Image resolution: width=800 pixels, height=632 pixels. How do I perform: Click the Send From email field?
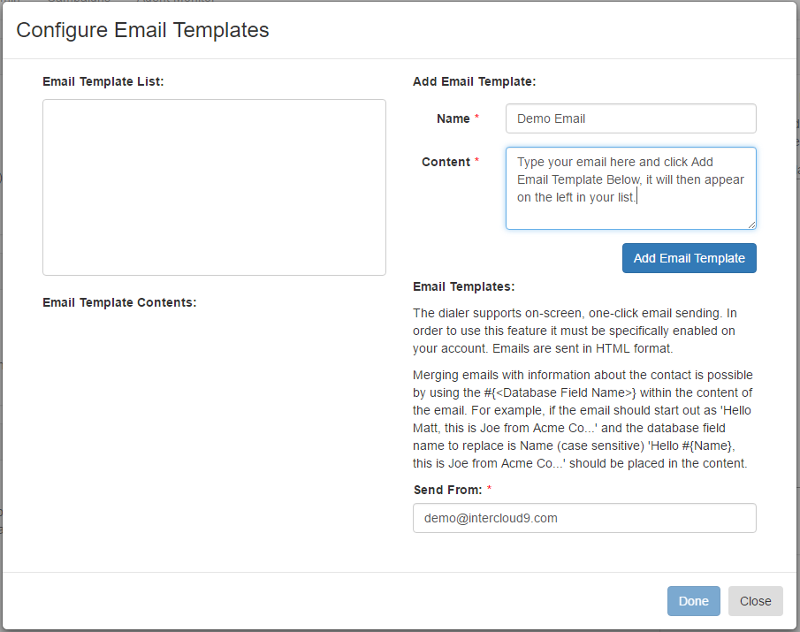[x=584, y=518]
